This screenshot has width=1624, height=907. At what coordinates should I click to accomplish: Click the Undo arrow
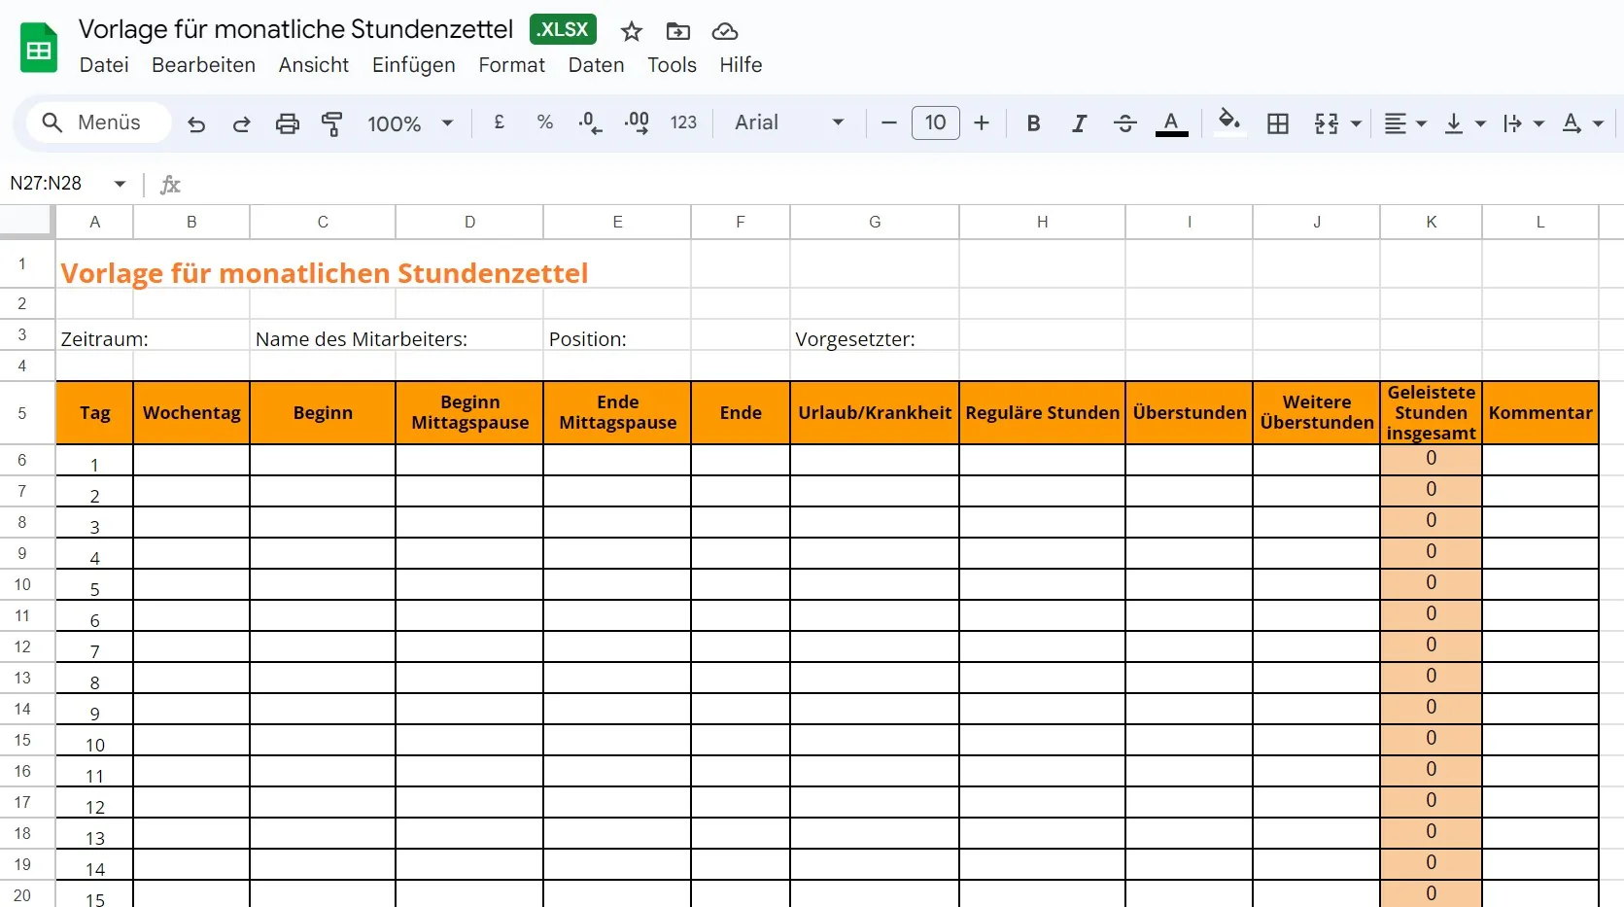tap(196, 123)
